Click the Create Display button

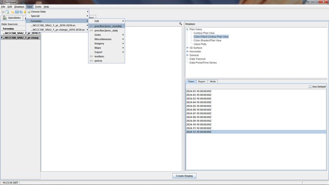(x=184, y=176)
